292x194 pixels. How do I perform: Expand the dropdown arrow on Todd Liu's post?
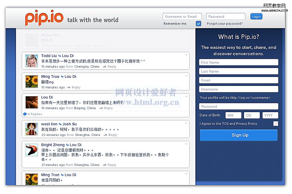pos(186,55)
